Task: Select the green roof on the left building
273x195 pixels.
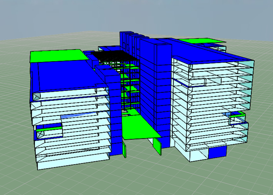Action: (58, 56)
